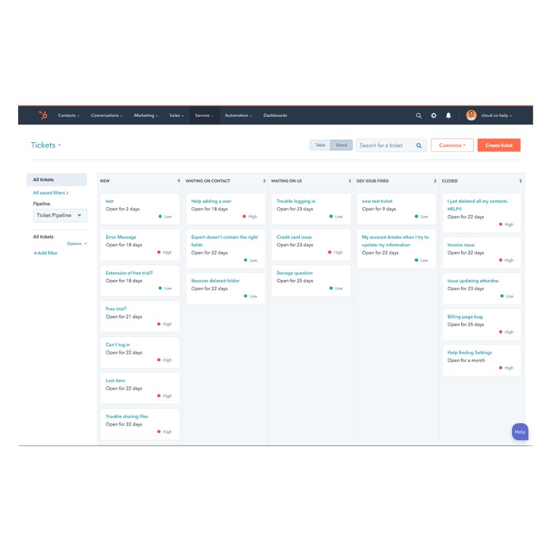Switch to Board view
This screenshot has height=551, width=551.
(x=341, y=145)
